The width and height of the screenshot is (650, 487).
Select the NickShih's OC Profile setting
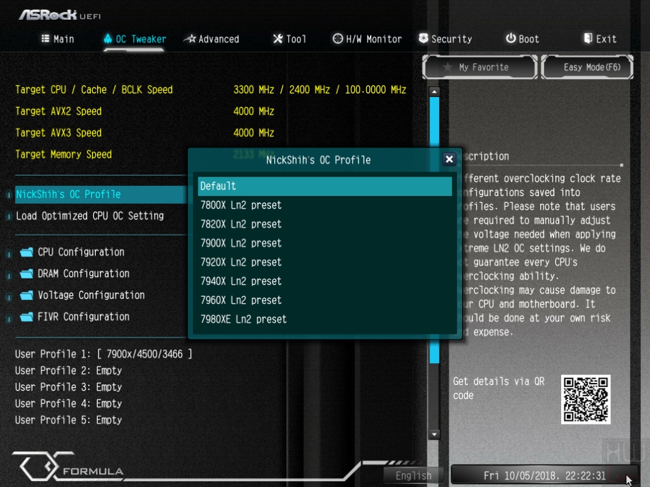101,194
